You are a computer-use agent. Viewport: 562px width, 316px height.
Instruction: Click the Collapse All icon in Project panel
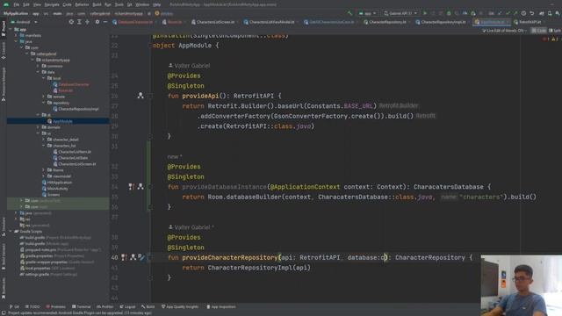(88, 22)
